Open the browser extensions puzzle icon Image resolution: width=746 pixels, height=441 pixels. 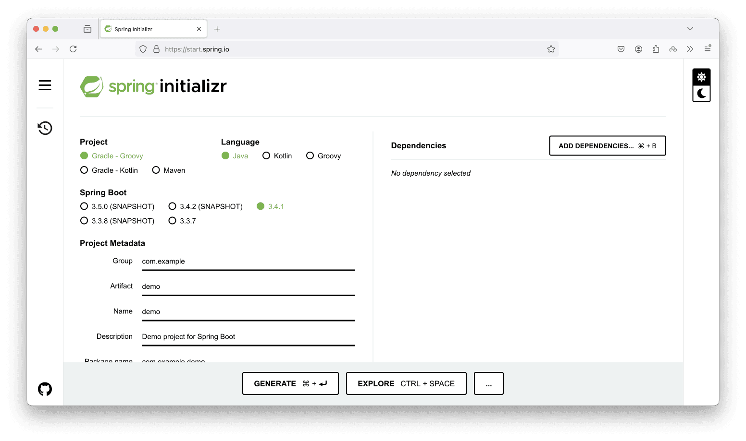tap(656, 49)
